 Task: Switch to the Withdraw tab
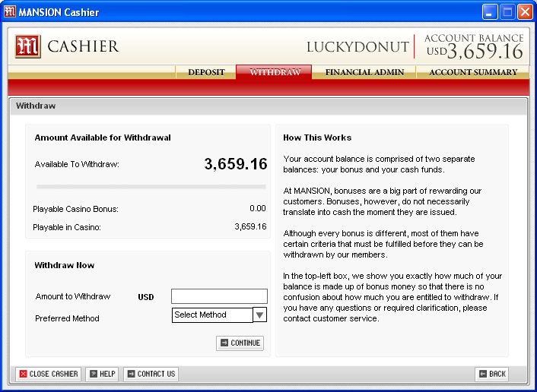274,72
